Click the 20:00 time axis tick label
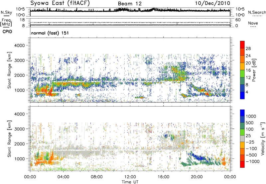Screen dimensions: 266x184 [x=197, y=177]
